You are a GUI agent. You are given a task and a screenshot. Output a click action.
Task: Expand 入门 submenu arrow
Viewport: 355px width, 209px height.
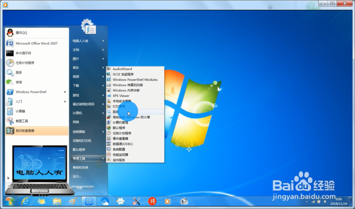point(65,101)
